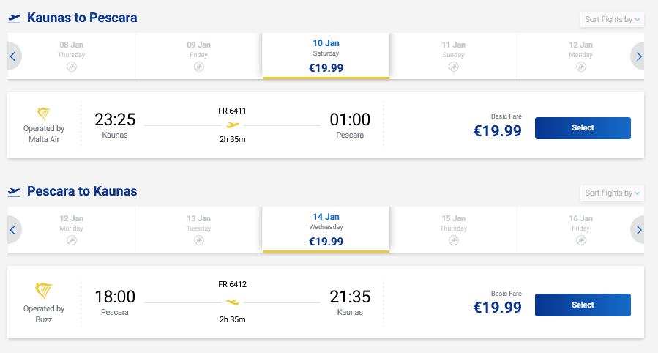Select the FR 6412 Pescara to Kaunas flight
The width and height of the screenshot is (658, 353).
(583, 305)
